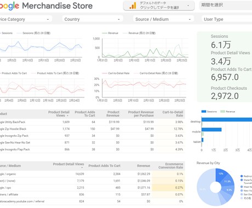Click the youtube.com / referral source row

[92, 201]
